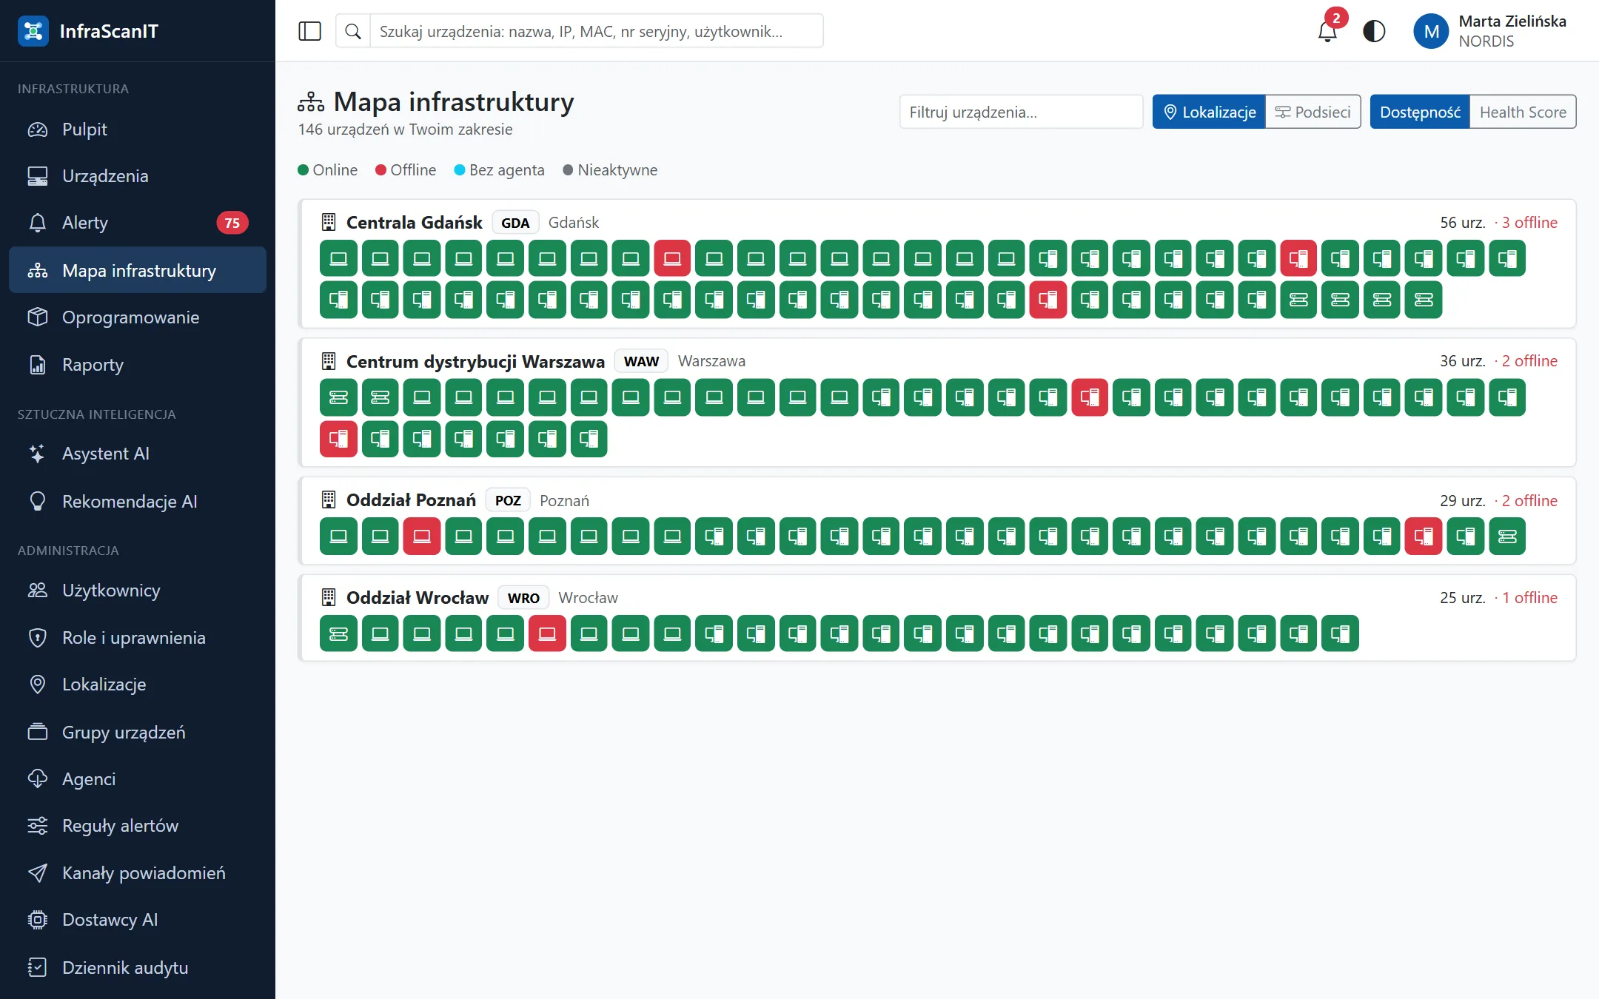Click the offline laptop in Centrala Gdańsk
The width and height of the screenshot is (1599, 999).
click(x=672, y=258)
